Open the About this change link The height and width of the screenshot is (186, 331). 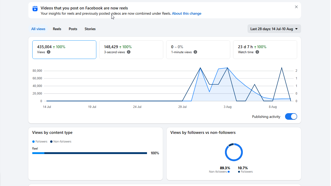pos(187,13)
